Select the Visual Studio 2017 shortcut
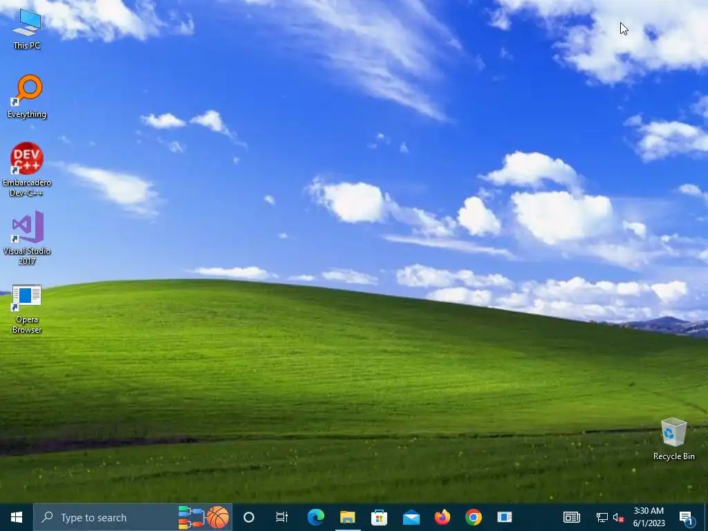 [x=27, y=238]
